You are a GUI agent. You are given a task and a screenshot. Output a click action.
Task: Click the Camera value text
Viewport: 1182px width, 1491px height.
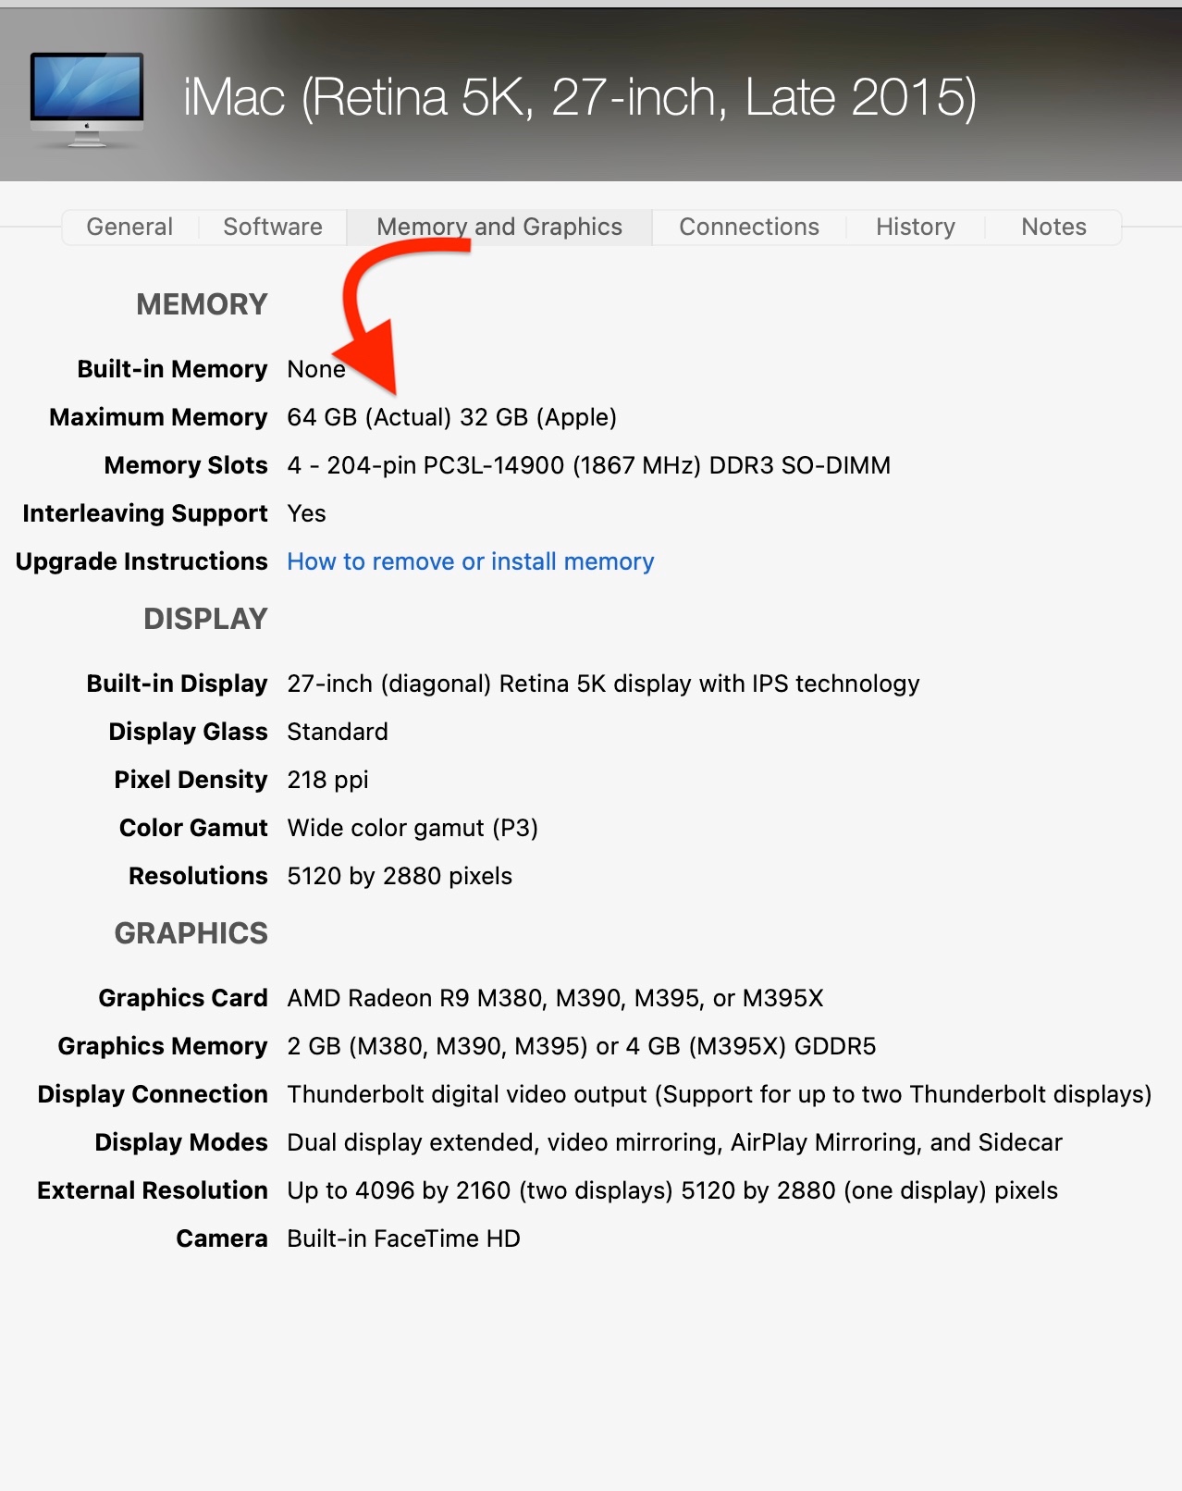tap(403, 1238)
